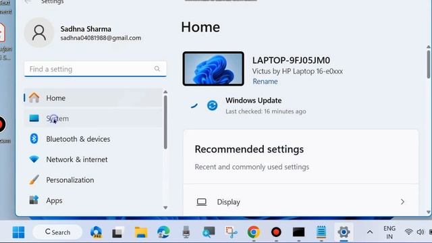Click the Bluetooth icon in sidebar
This screenshot has height=243, width=432.
[34, 138]
